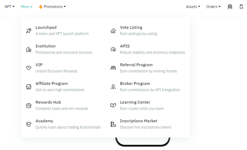Viewport: 247px width, 150px height.
Task: Click the APIS gauge icon
Action: 113,50
